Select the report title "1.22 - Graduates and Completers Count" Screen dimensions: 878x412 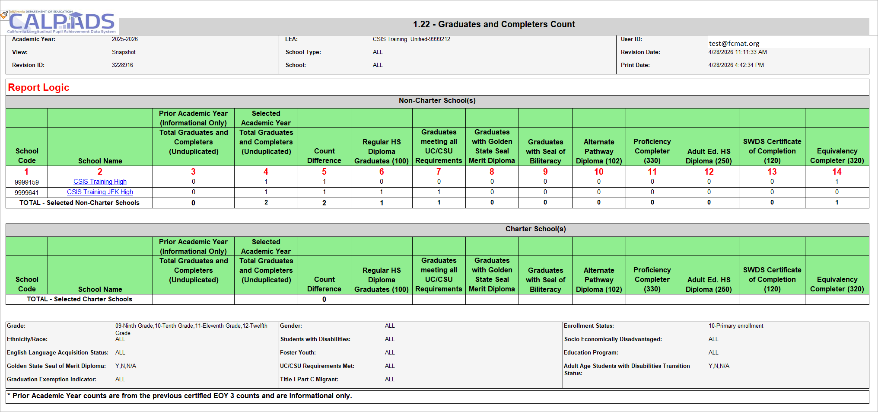[x=494, y=25]
